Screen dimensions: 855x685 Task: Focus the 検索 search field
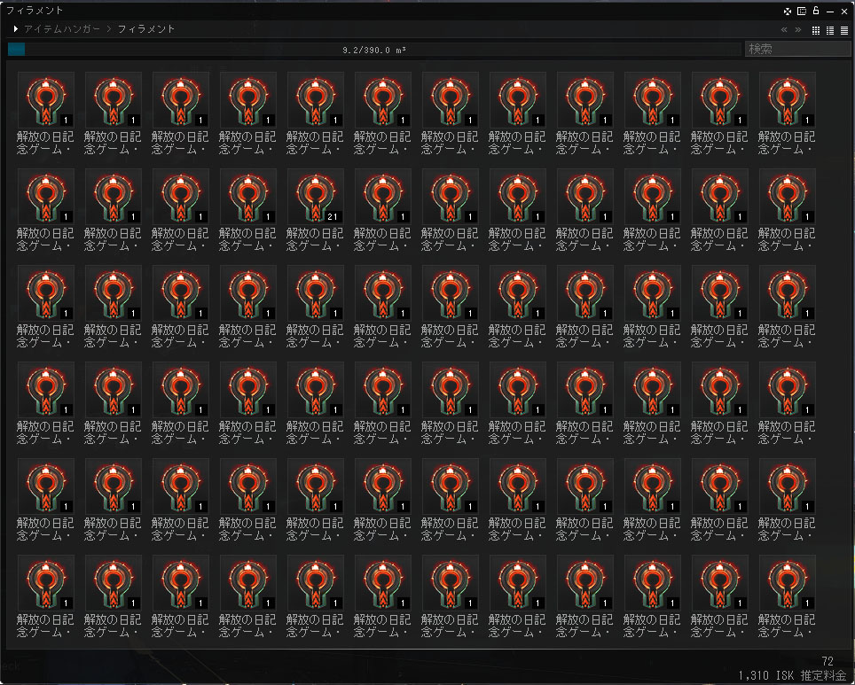797,49
